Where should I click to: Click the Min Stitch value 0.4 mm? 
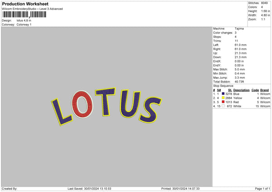point(240,73)
